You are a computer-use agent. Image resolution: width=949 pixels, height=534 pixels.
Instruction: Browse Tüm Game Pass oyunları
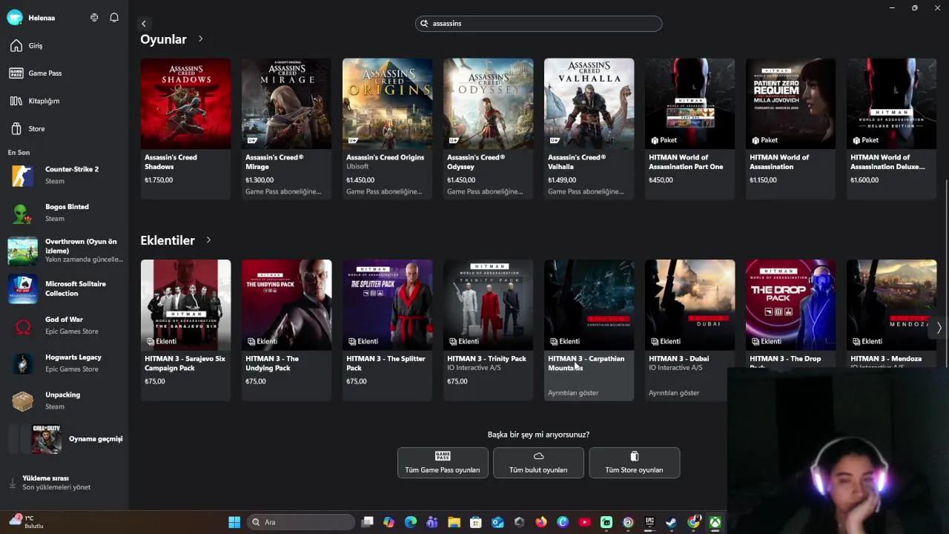443,463
